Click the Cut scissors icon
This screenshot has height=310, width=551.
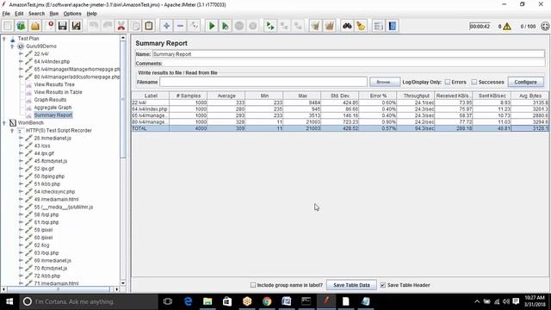click(121, 26)
